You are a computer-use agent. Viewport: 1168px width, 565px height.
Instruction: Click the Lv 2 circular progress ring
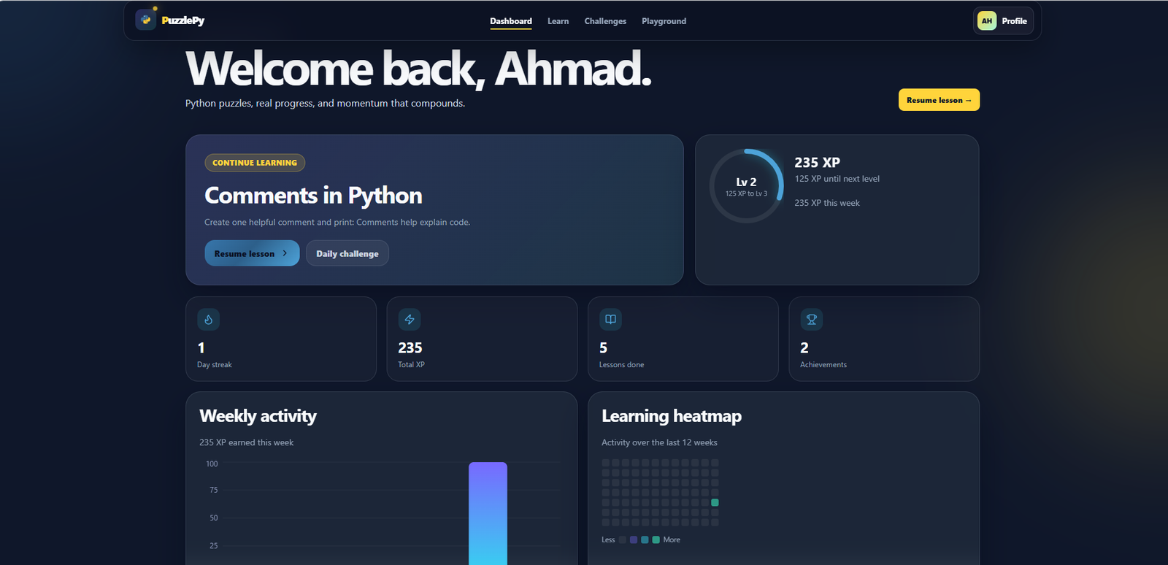click(x=746, y=186)
